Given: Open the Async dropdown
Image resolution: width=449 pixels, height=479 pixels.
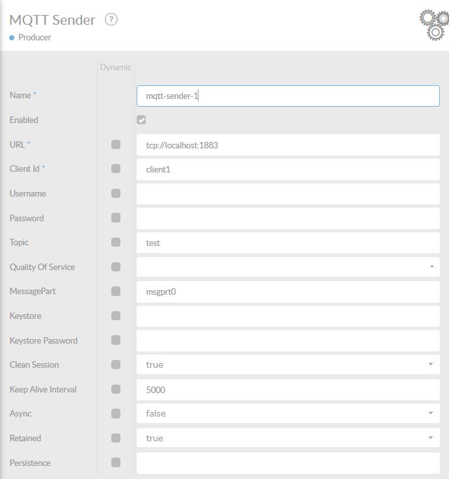Looking at the screenshot, I should pyautogui.click(x=288, y=413).
